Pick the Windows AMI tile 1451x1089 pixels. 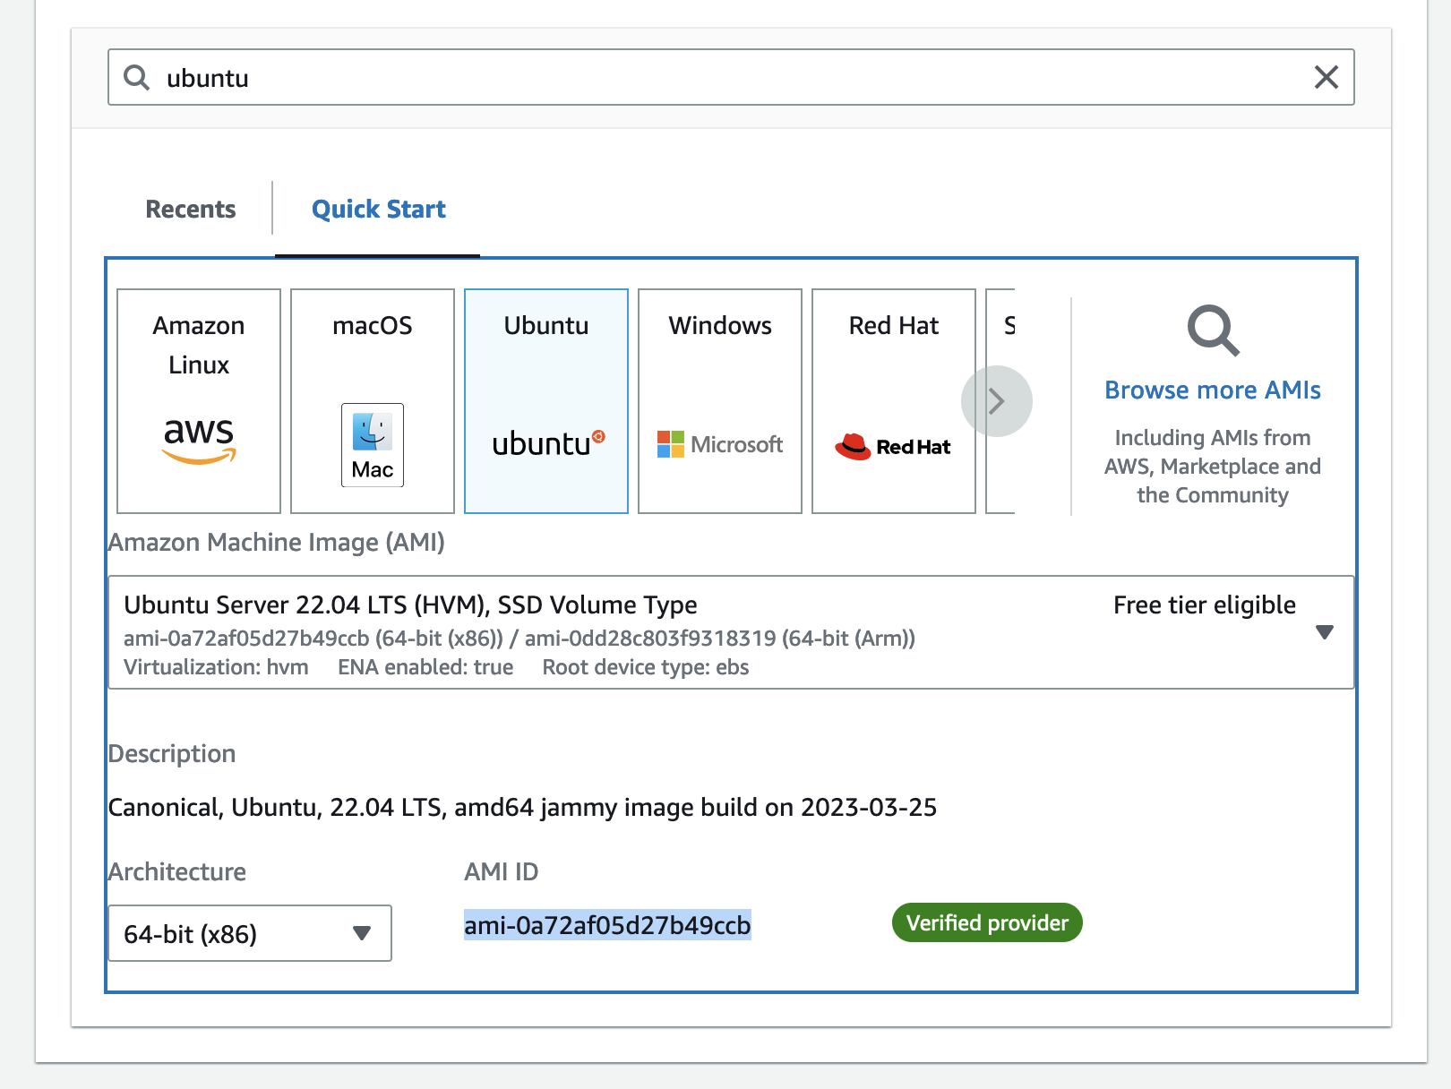point(720,401)
